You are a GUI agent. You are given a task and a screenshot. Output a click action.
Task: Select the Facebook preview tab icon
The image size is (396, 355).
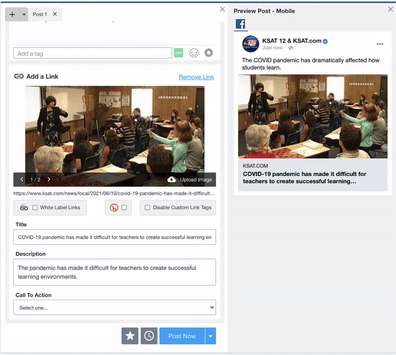coord(241,24)
